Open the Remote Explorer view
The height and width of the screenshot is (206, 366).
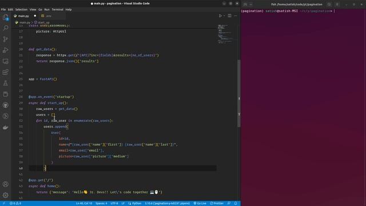[5, 61]
